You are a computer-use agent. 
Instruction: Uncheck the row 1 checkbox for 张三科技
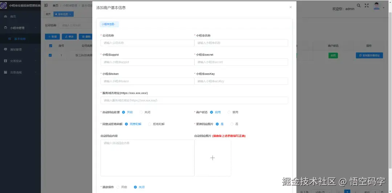pyautogui.click(x=50, y=55)
